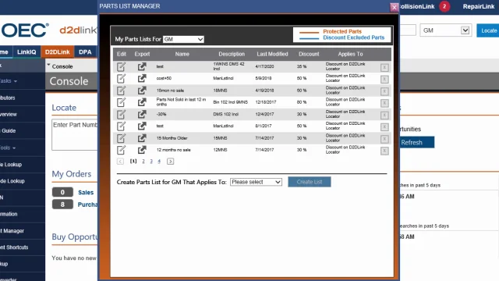
Task: Export the -30% list
Action: coord(142,114)
